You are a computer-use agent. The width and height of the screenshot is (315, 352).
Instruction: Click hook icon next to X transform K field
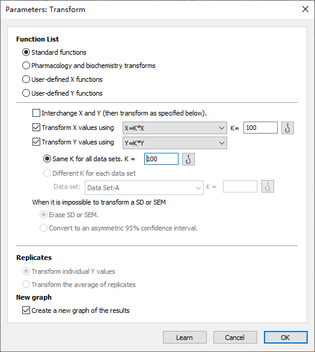[x=287, y=128]
